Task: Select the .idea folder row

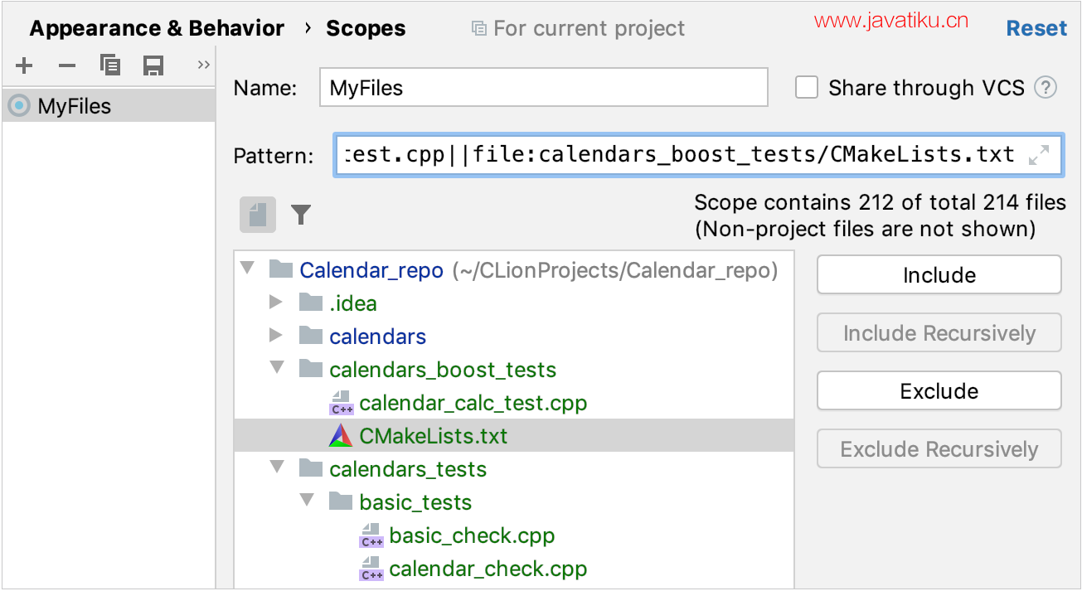Action: click(514, 303)
